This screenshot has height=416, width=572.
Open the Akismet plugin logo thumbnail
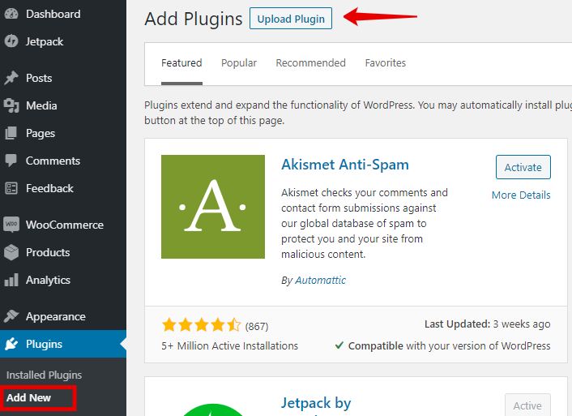pos(213,207)
